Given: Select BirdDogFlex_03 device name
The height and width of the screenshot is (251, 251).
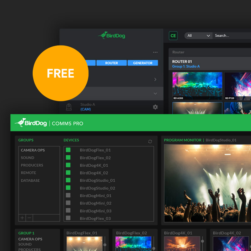Looking at the screenshot, I should point(95,218).
